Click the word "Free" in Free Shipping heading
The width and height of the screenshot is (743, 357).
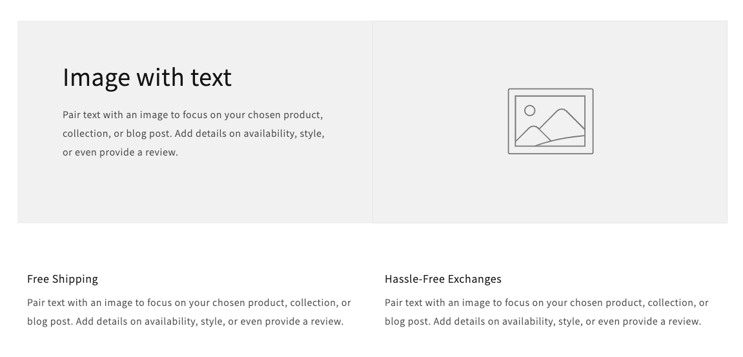(x=37, y=279)
